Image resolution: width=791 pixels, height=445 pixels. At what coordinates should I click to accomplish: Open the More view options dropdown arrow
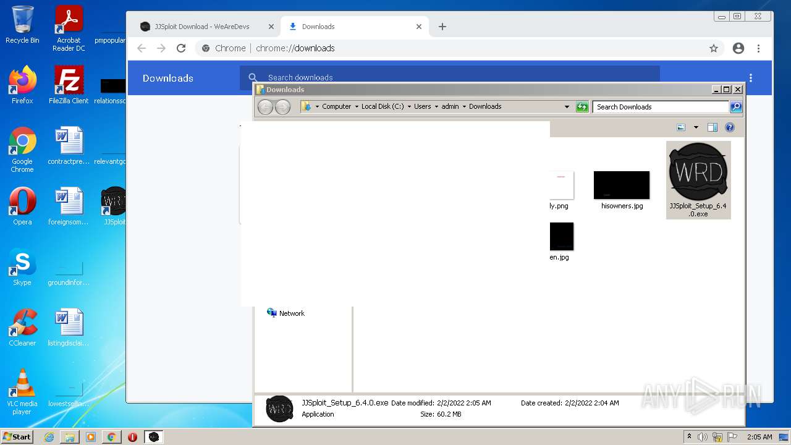click(696, 127)
